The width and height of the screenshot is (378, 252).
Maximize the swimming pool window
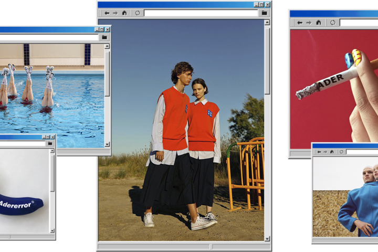tap(102, 29)
